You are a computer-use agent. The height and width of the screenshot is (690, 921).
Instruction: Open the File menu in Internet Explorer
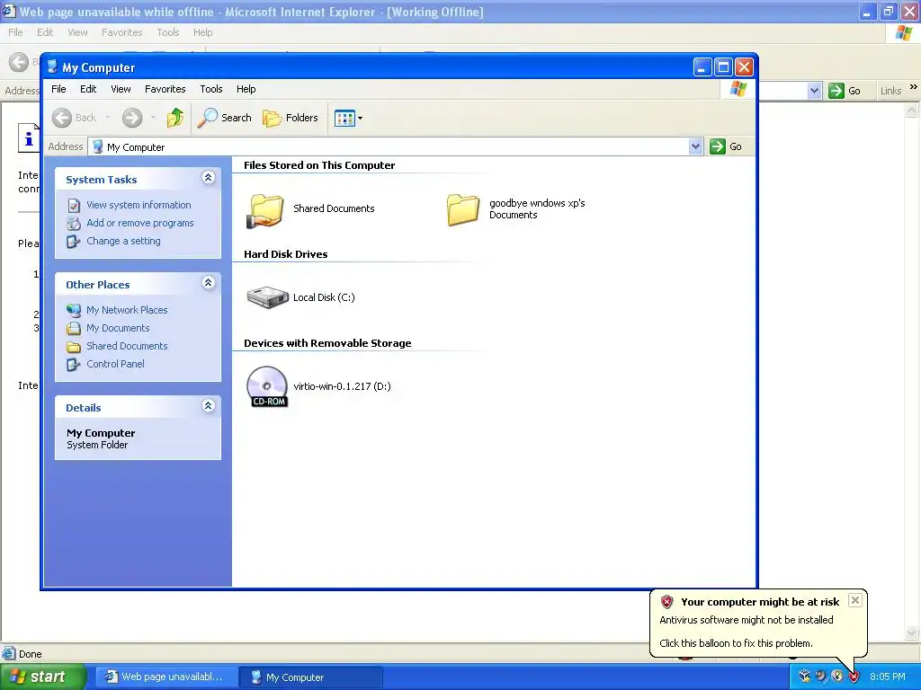pos(16,32)
